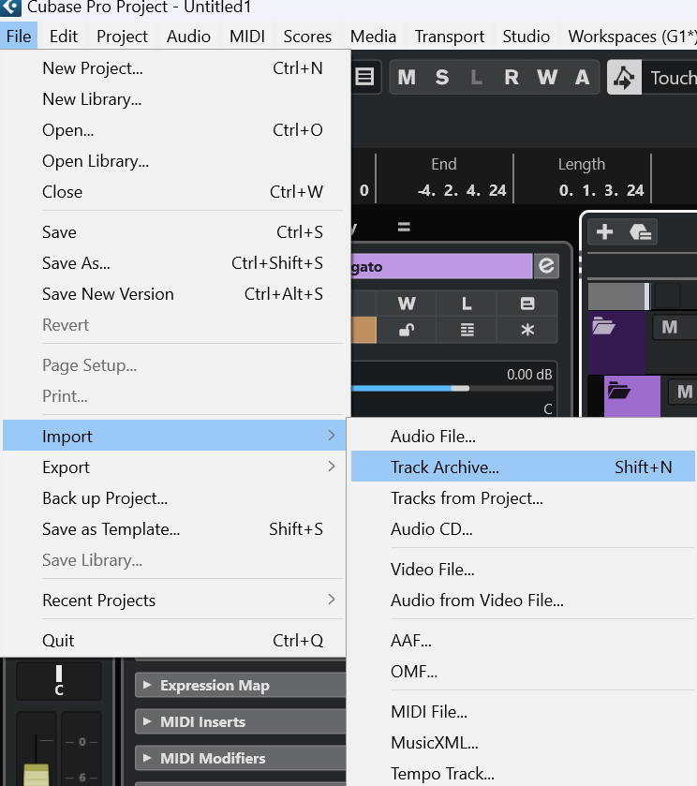697x786 pixels.
Task: Choose Save As... from the menu
Action: (x=174, y=262)
